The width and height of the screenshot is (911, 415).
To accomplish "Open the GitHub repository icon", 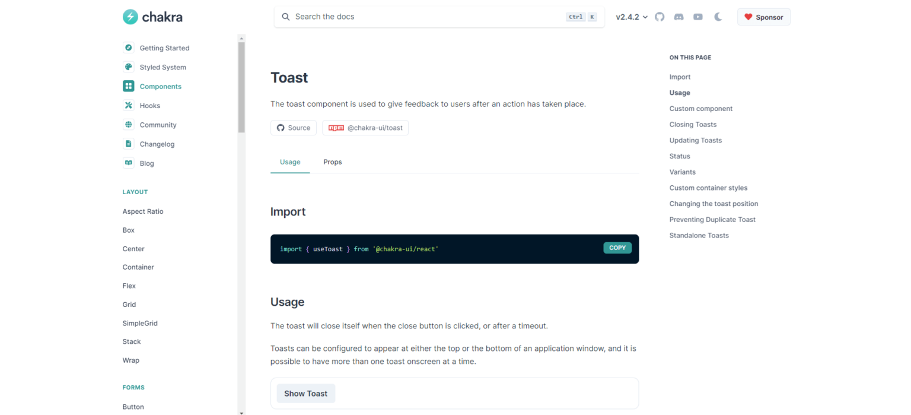I will pos(660,17).
